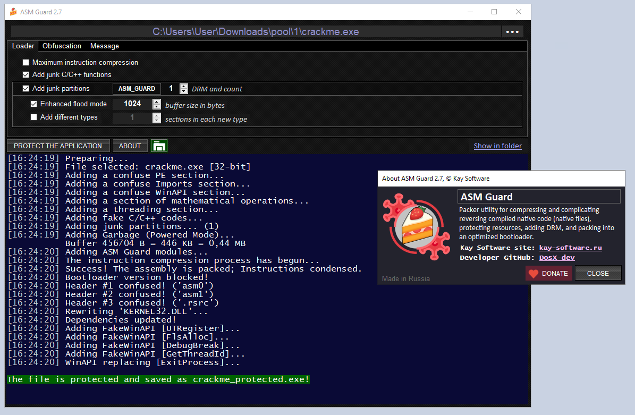Increase sections per type up arrow

157,115
